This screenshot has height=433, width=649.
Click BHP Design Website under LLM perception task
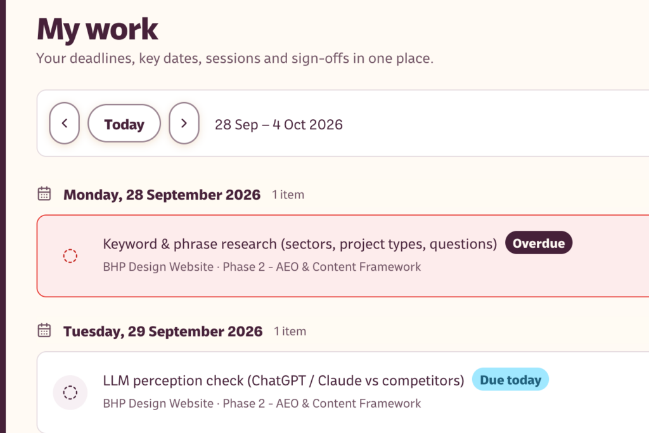pos(158,404)
